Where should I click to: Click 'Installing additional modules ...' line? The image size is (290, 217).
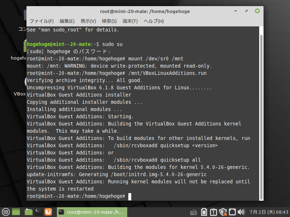click(74, 110)
